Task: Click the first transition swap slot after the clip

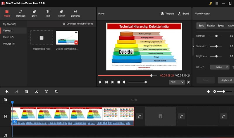Action: (x=140, y=116)
